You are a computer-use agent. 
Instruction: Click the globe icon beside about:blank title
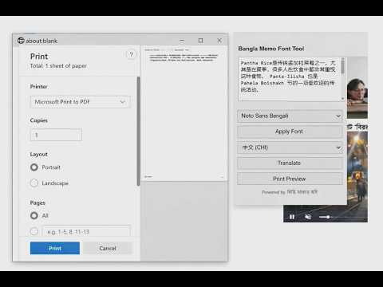[21, 41]
